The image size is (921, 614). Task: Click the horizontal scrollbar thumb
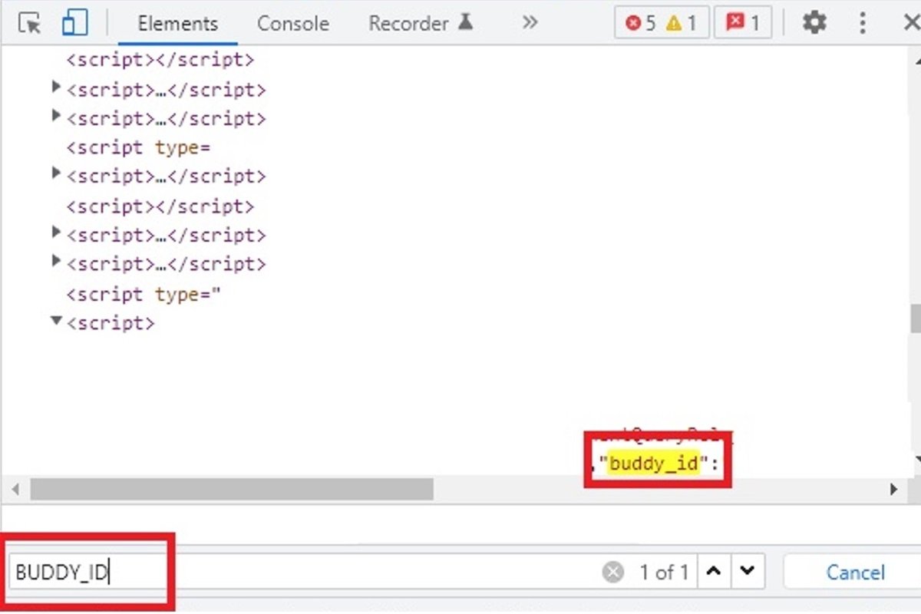pos(232,489)
